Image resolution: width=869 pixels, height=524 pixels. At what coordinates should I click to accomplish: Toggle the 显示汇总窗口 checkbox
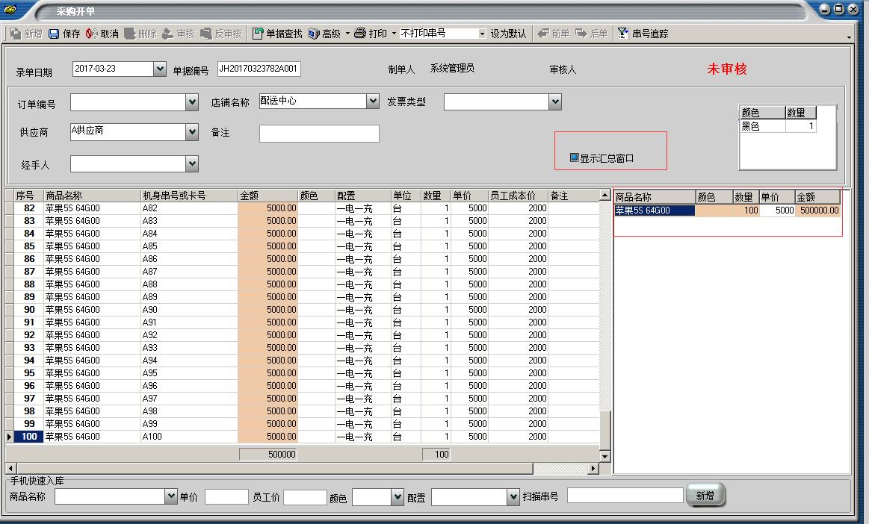point(574,157)
